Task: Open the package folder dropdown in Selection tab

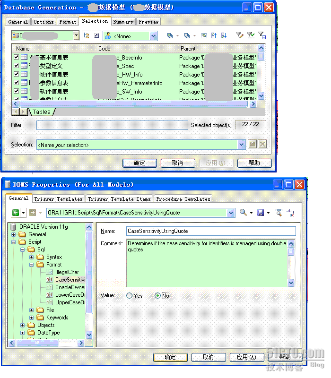Action: pyautogui.click(x=76, y=35)
